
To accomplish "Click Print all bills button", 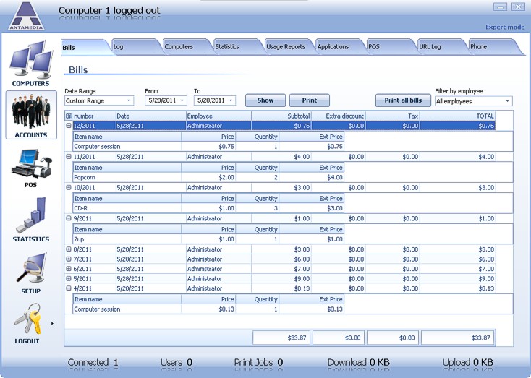I will tap(403, 100).
